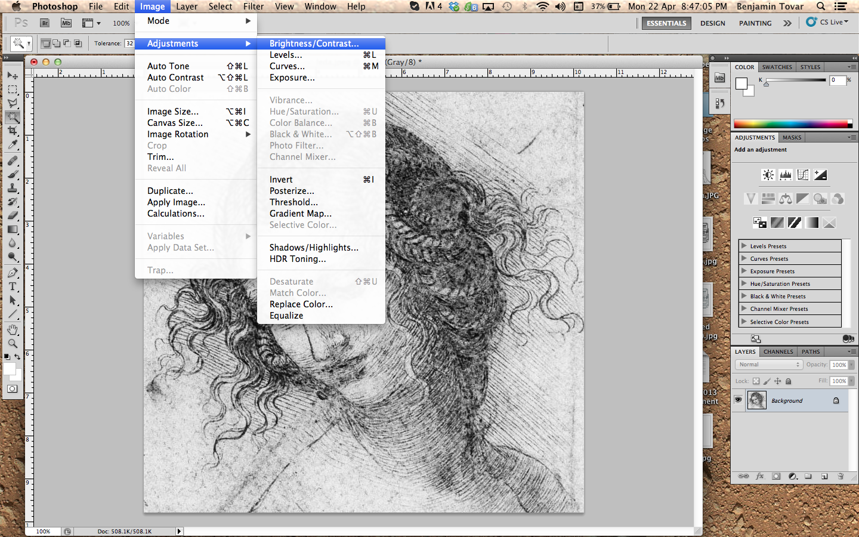Choose Add to selection mode

pyautogui.click(x=56, y=43)
